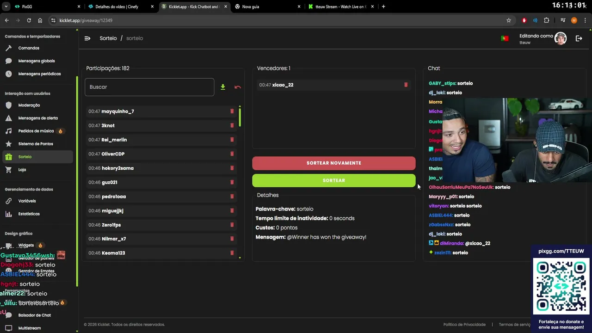This screenshot has width=592, height=333.
Task: Reload the page
Action: [x=29, y=20]
